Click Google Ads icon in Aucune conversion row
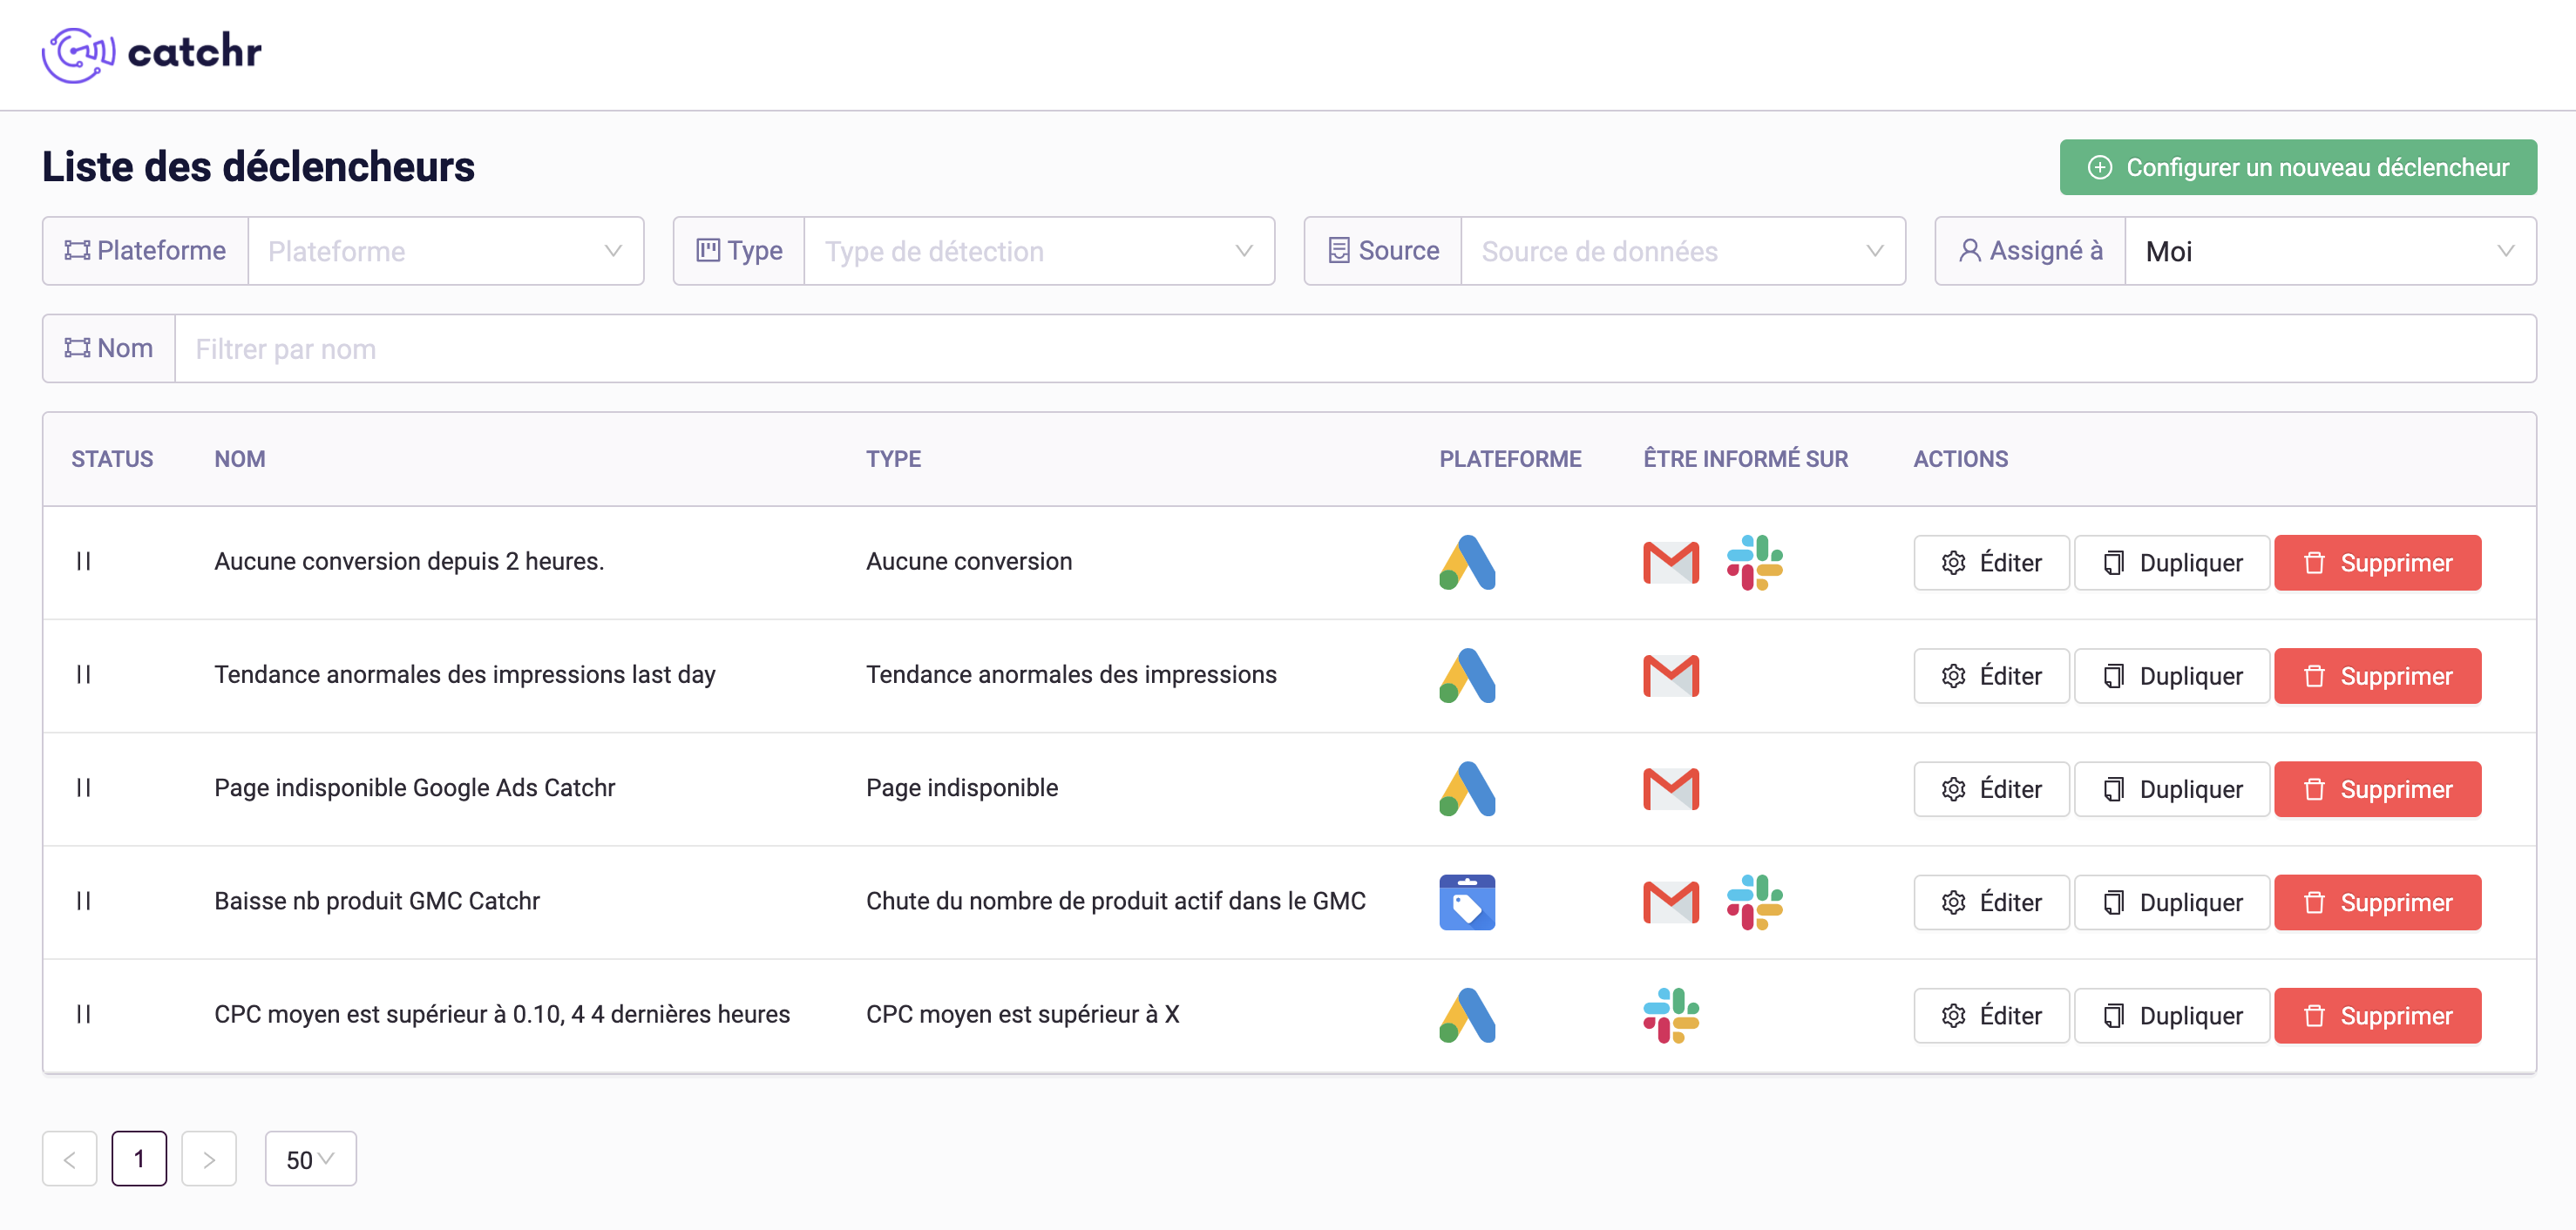 pos(1467,563)
